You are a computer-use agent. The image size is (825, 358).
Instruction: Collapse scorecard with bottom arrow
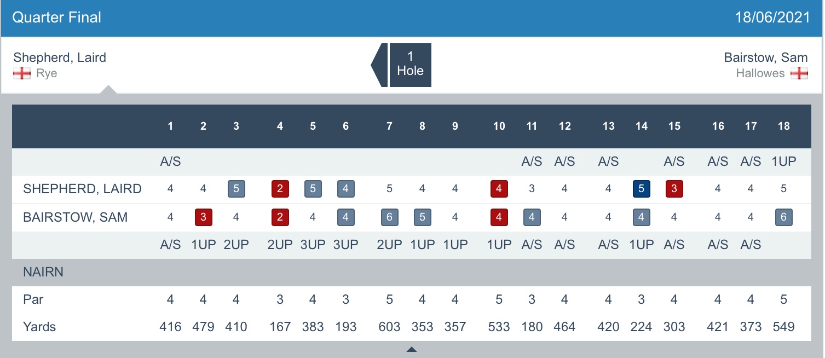click(412, 349)
